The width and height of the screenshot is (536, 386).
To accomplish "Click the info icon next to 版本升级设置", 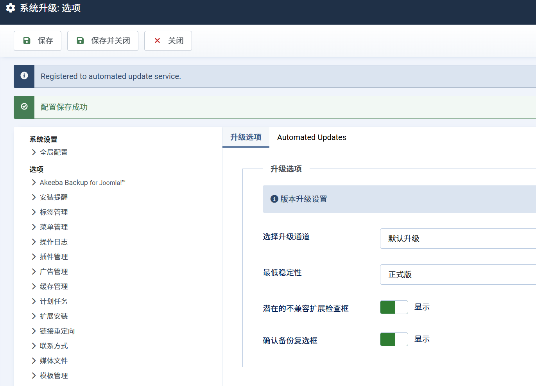I will pyautogui.click(x=274, y=199).
